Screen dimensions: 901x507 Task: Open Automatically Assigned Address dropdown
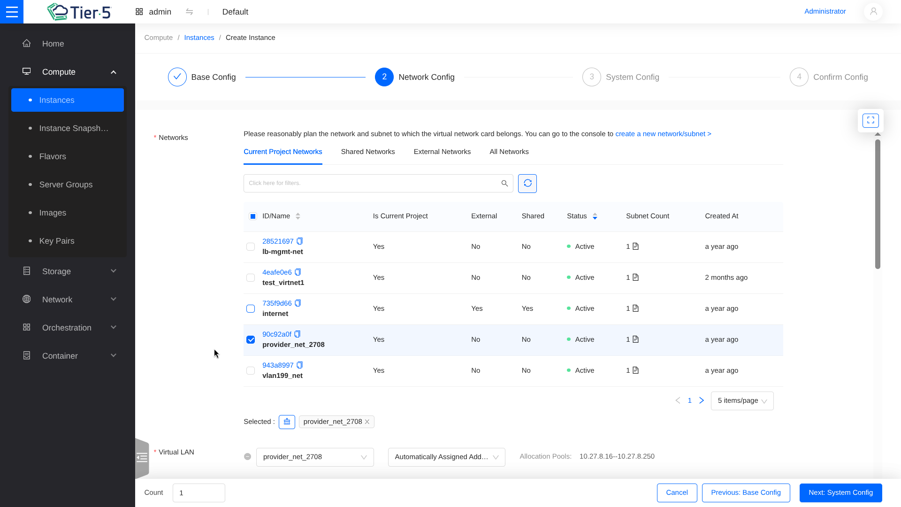446,457
